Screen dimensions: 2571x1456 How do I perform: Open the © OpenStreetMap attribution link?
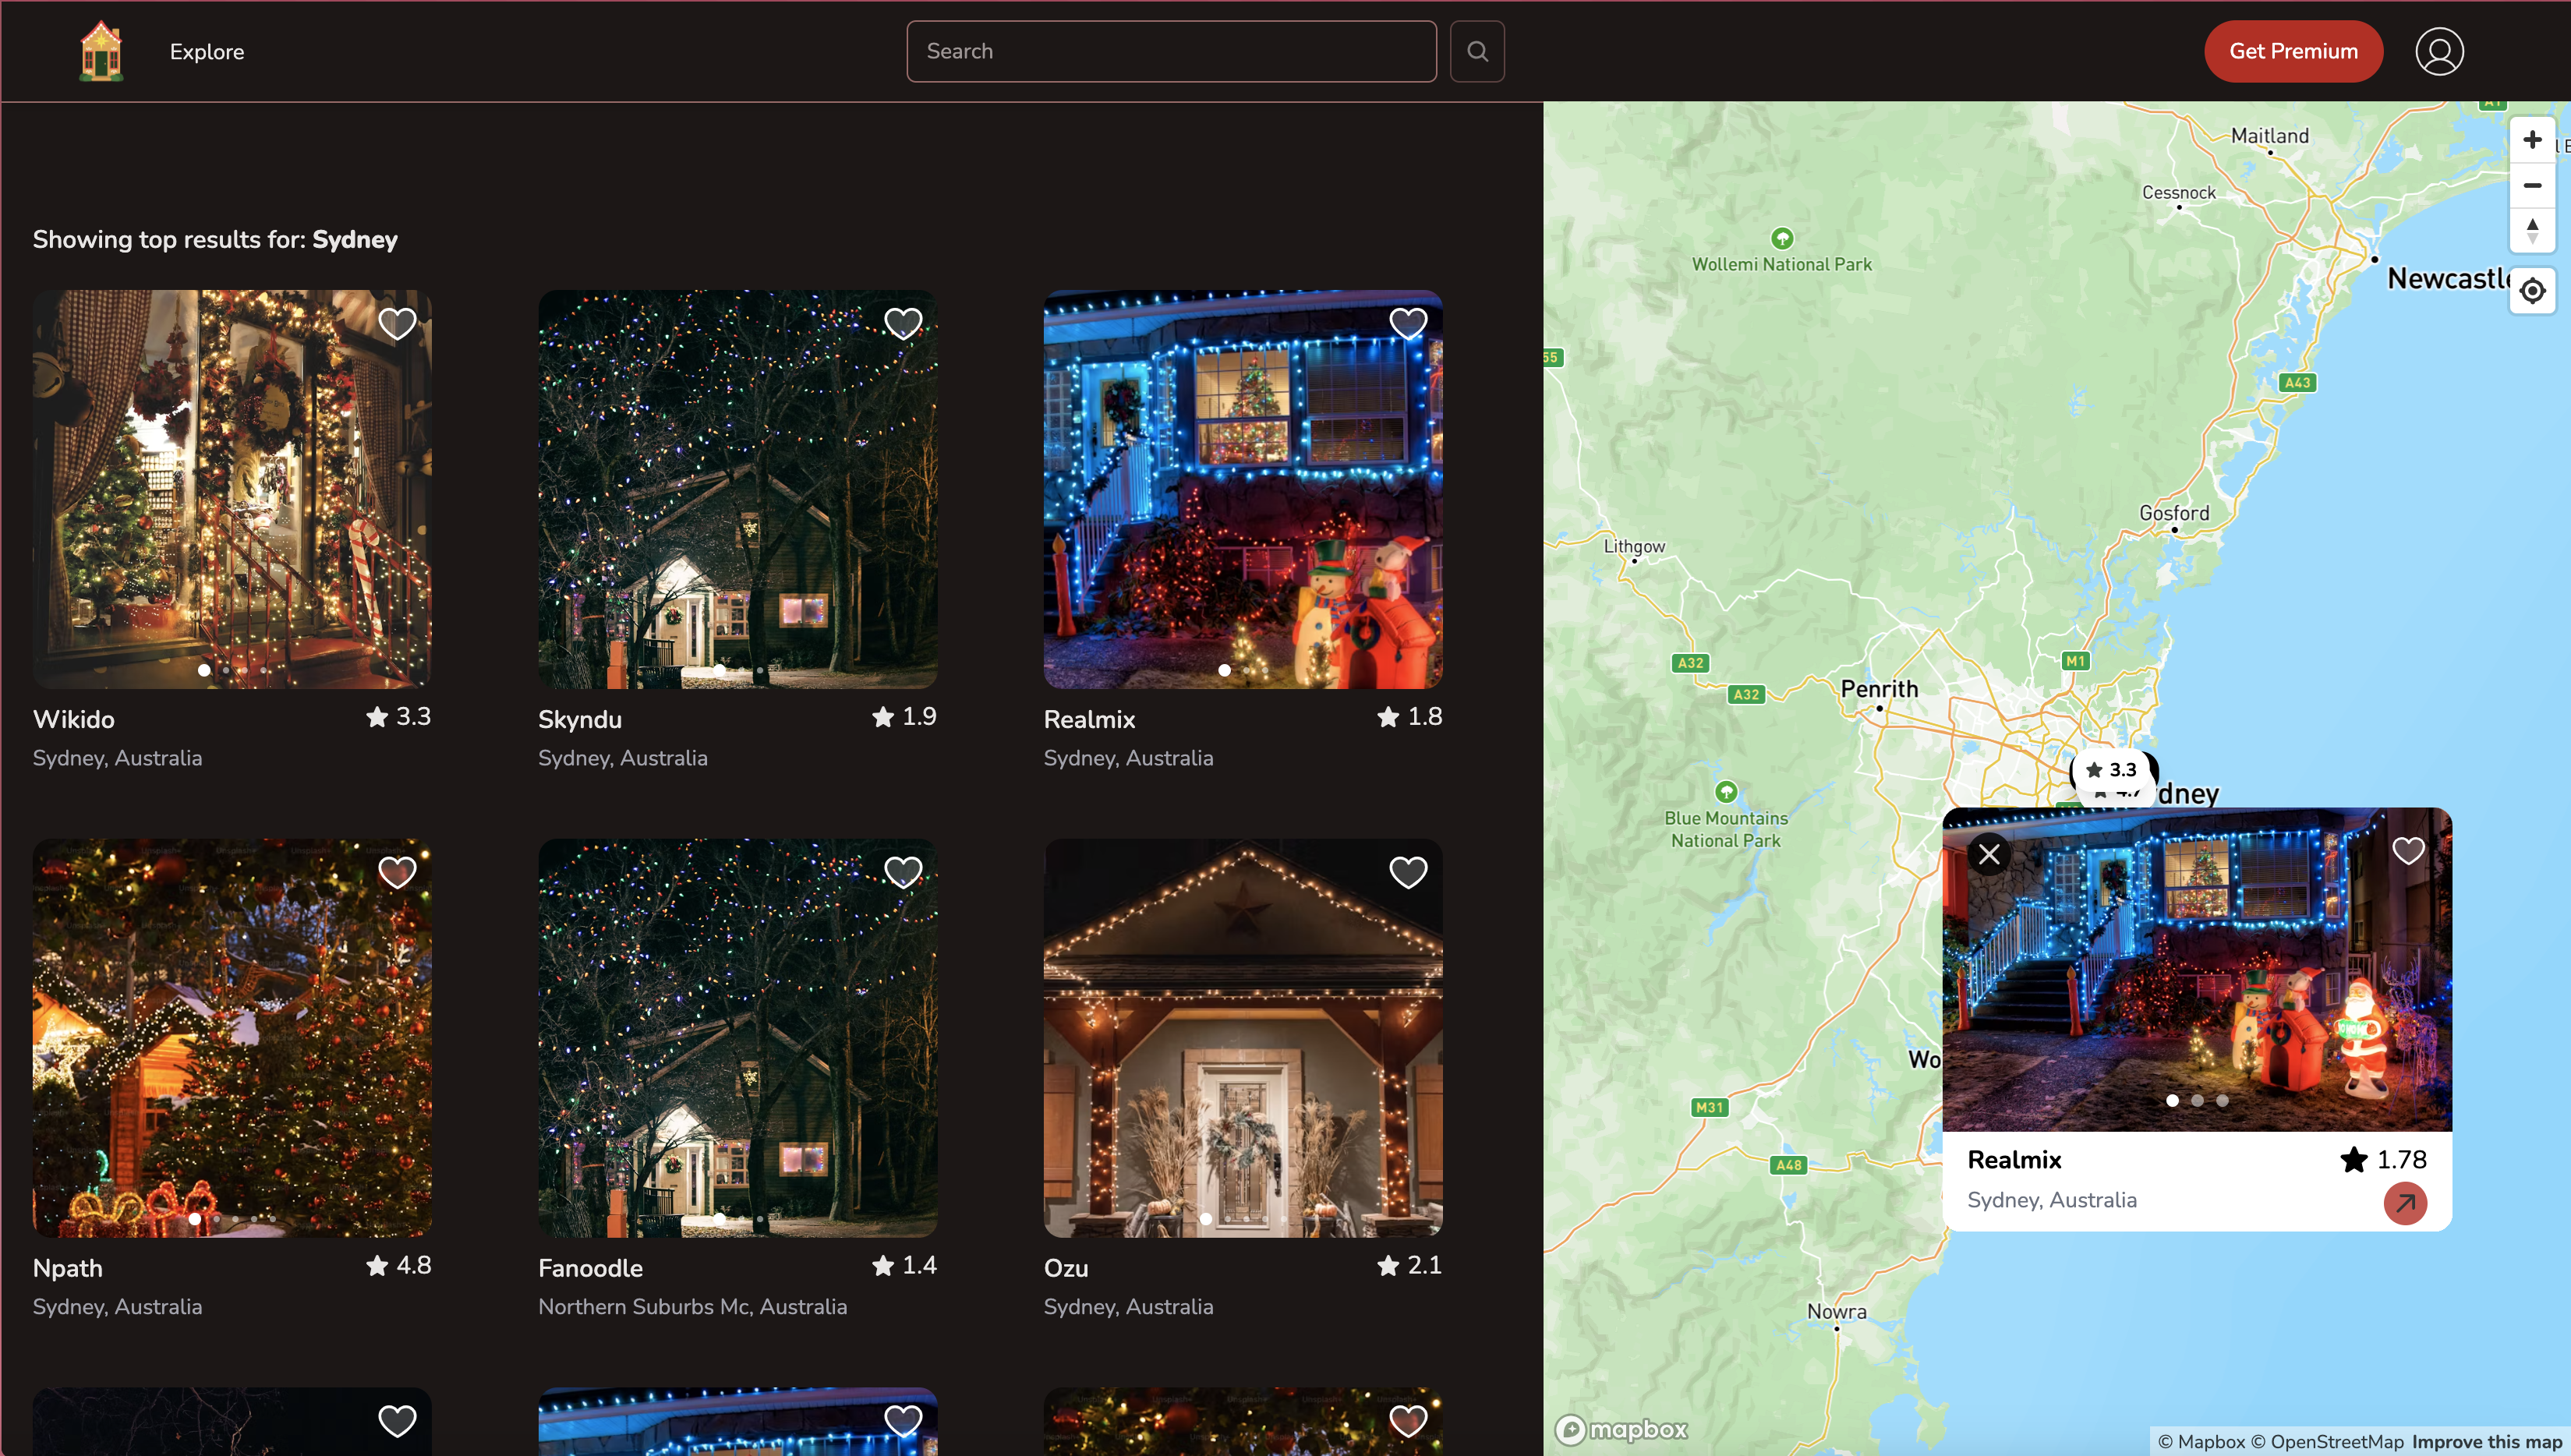2326,1441
